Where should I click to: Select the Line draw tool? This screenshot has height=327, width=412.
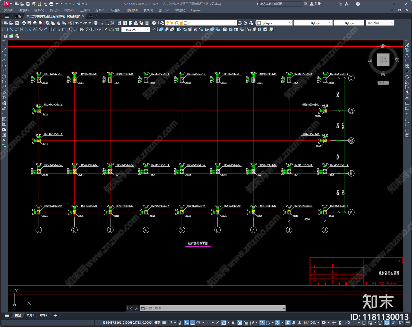pyautogui.click(x=4, y=45)
